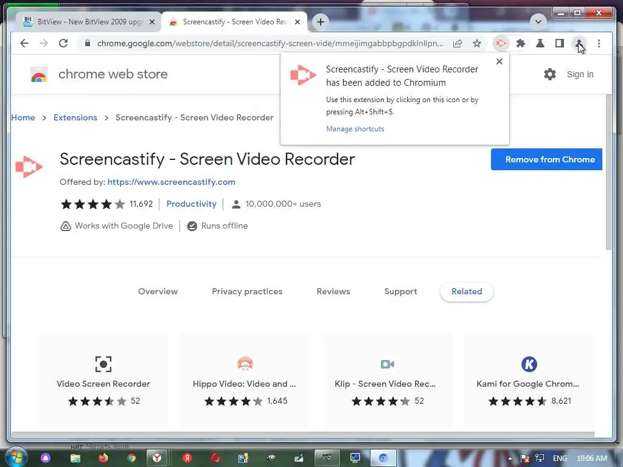Click the vertical page scrollbar
Image resolution: width=623 pixels, height=467 pixels.
coord(608,172)
